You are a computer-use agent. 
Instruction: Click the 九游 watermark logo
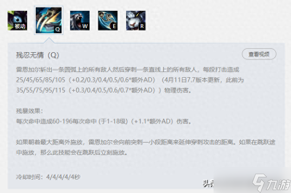pyautogui.click(x=271, y=183)
